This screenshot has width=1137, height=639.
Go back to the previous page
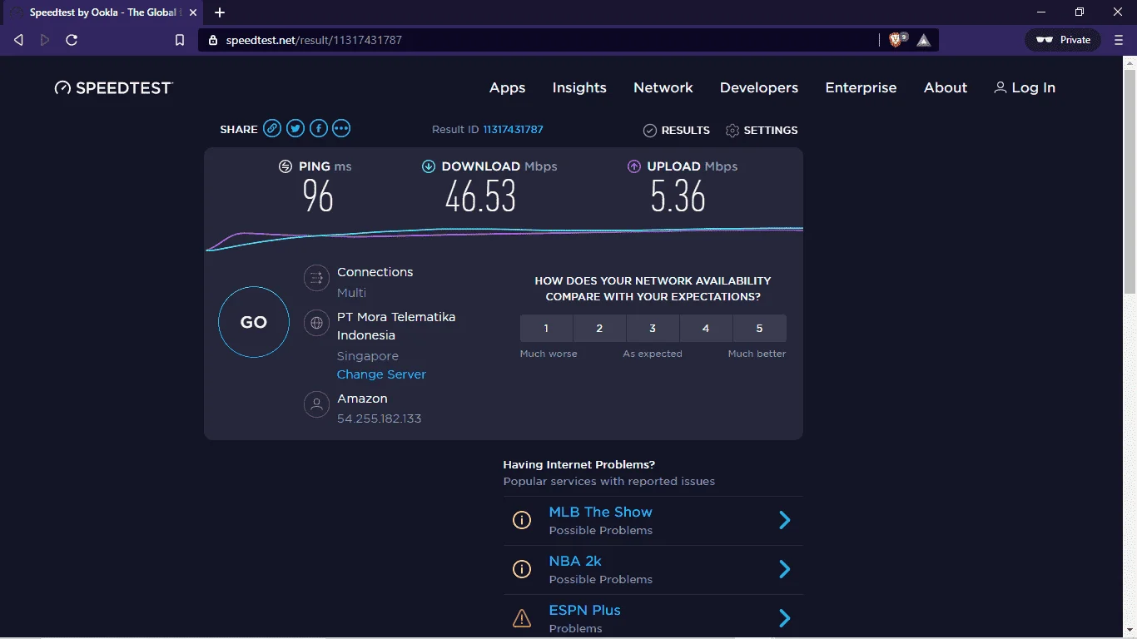(18, 40)
